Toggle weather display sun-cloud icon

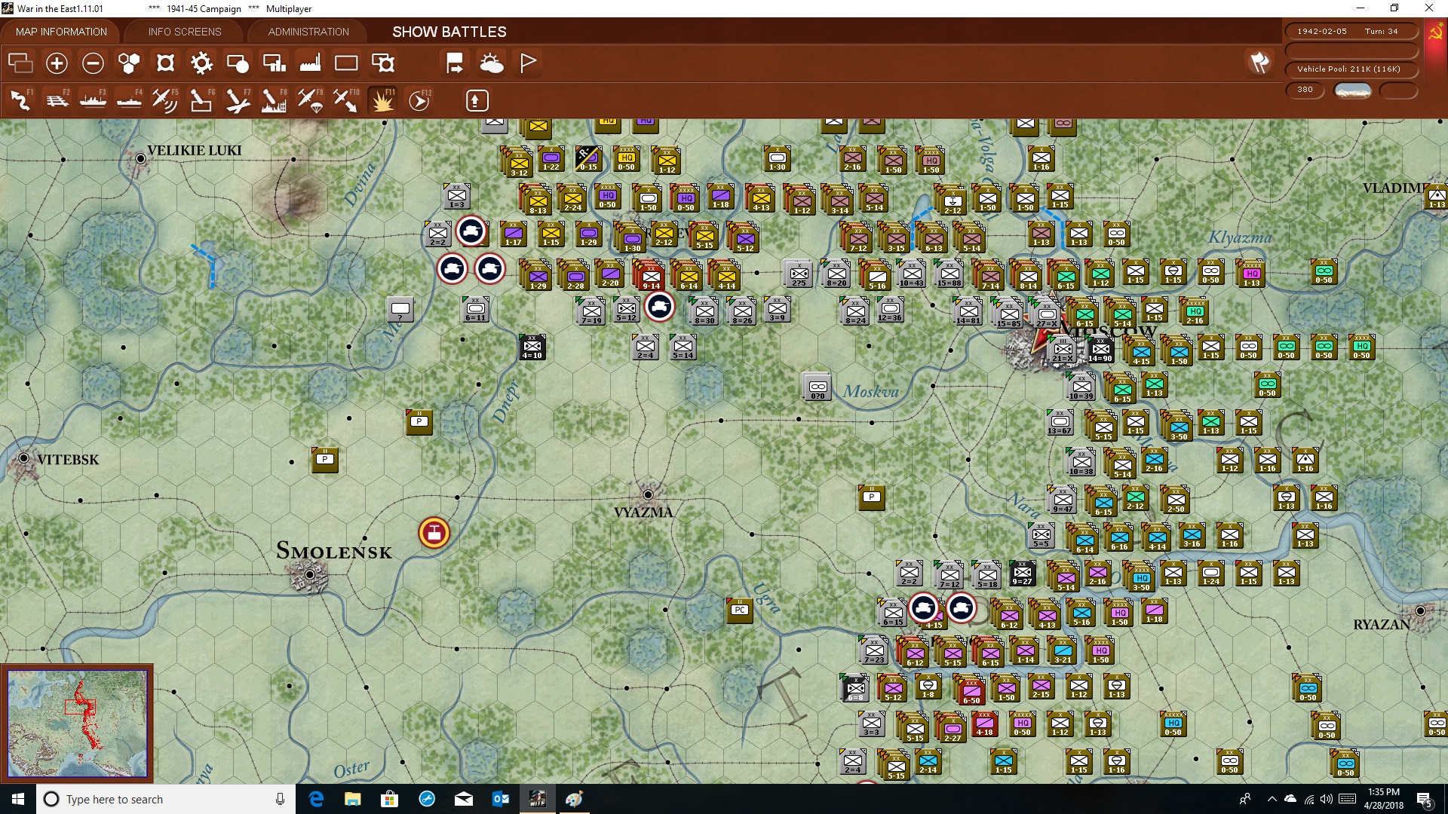[492, 63]
